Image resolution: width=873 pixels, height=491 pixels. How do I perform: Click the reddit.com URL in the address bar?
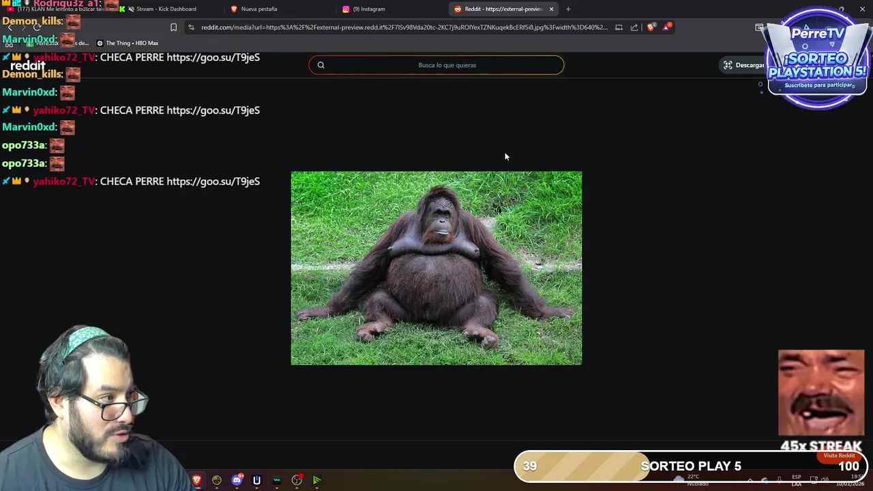404,27
